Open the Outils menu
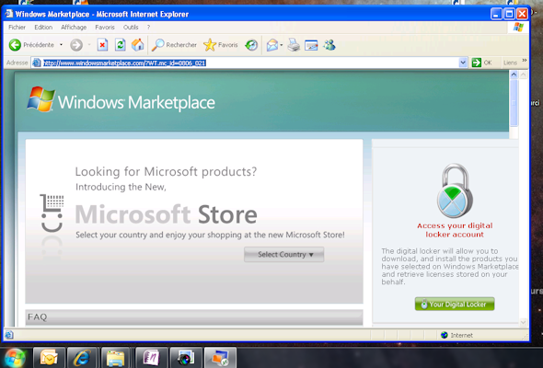 [x=131, y=27]
